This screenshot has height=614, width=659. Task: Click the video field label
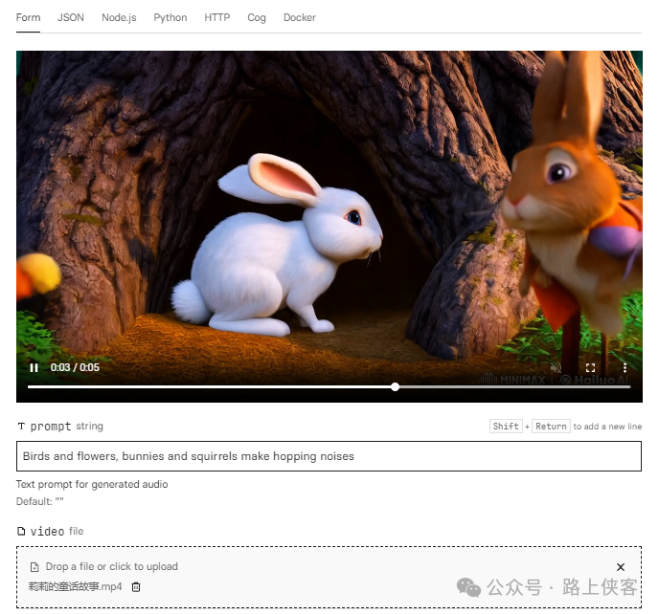pos(47,532)
